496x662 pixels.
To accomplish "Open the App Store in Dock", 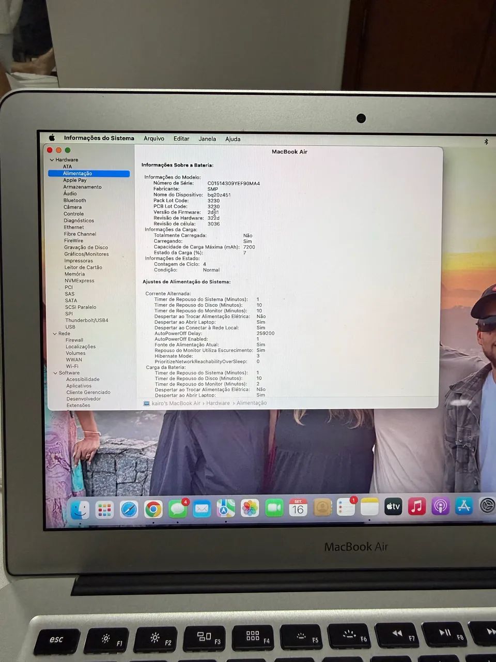I will [464, 506].
